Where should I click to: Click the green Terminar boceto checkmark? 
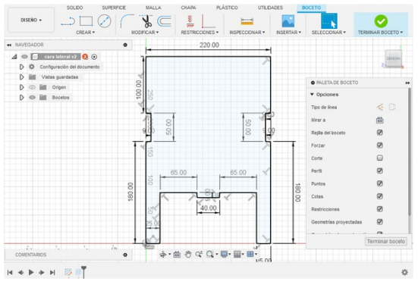coord(381,21)
